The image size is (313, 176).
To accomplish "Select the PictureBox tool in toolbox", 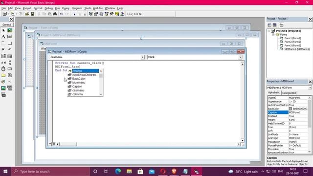I will click(10, 30).
